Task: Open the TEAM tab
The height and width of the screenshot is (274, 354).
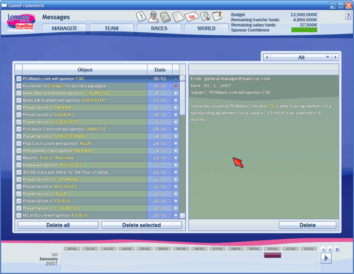Action: tap(112, 28)
